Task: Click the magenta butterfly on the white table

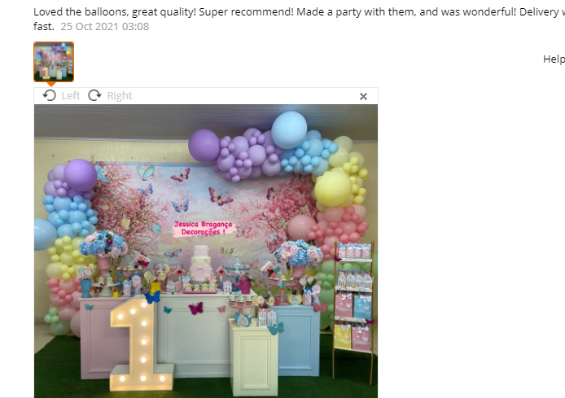Action: point(195,308)
